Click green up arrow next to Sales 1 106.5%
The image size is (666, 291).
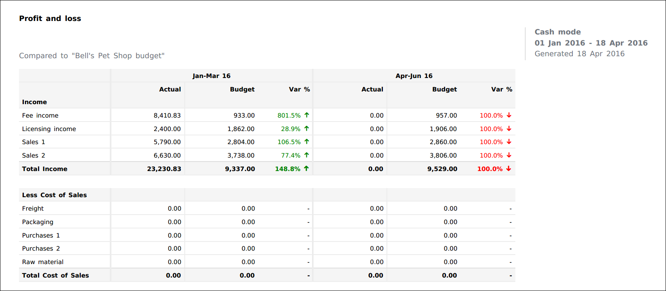306,142
